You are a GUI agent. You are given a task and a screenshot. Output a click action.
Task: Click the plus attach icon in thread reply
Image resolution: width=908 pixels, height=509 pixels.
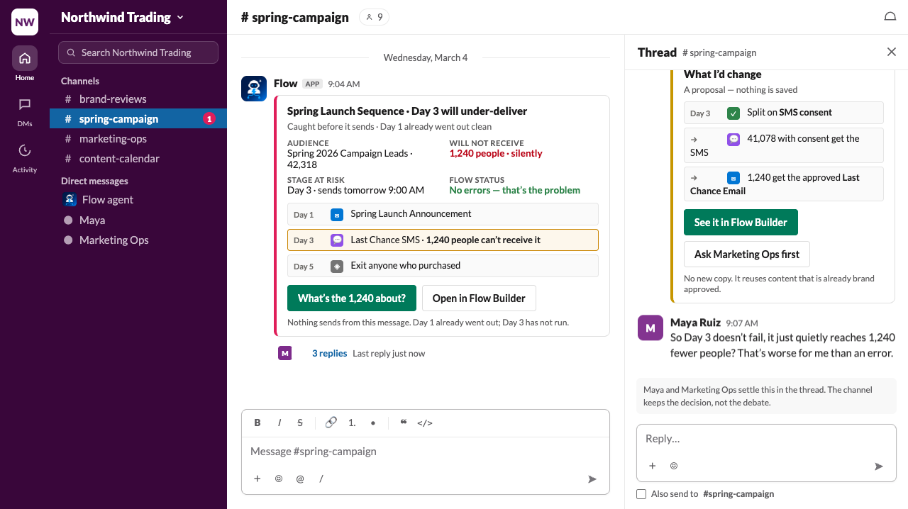[x=652, y=466]
